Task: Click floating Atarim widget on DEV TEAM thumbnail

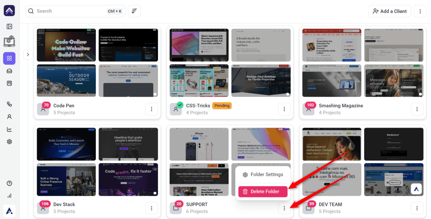Action: click(416, 189)
